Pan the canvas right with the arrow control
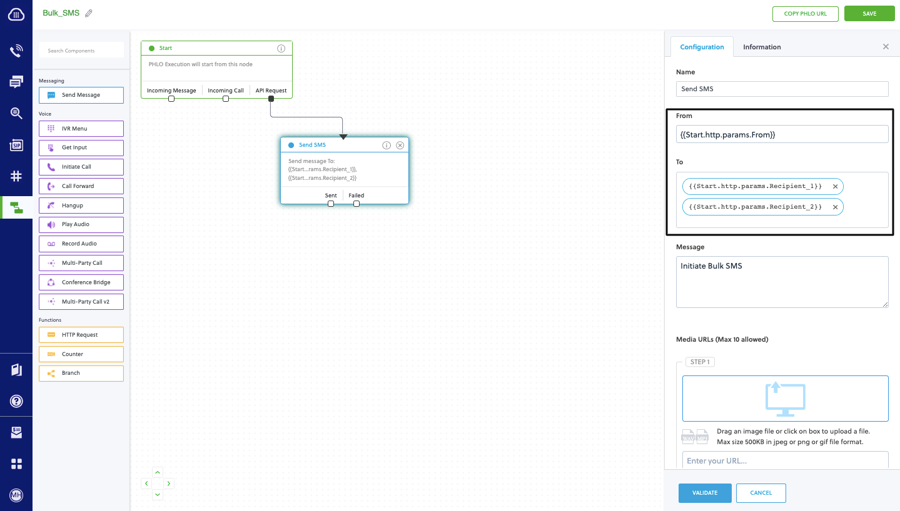900x511 pixels. (168, 483)
